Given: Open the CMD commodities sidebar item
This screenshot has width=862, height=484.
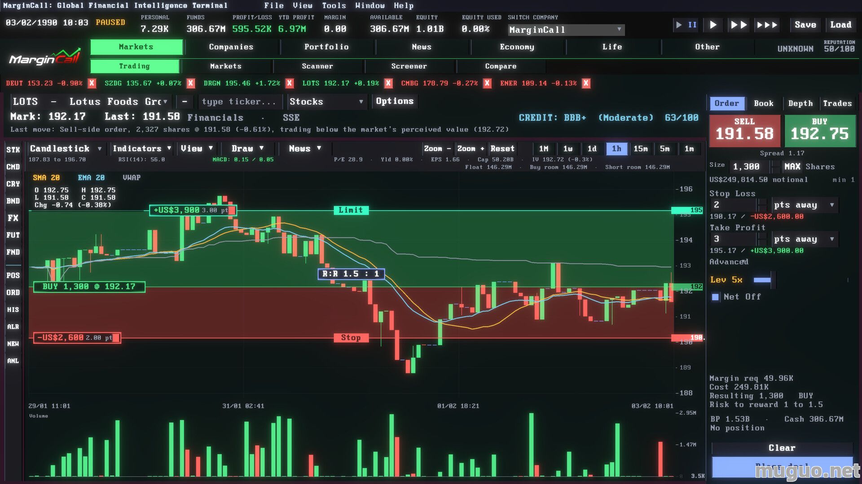Looking at the screenshot, I should pos(13,167).
